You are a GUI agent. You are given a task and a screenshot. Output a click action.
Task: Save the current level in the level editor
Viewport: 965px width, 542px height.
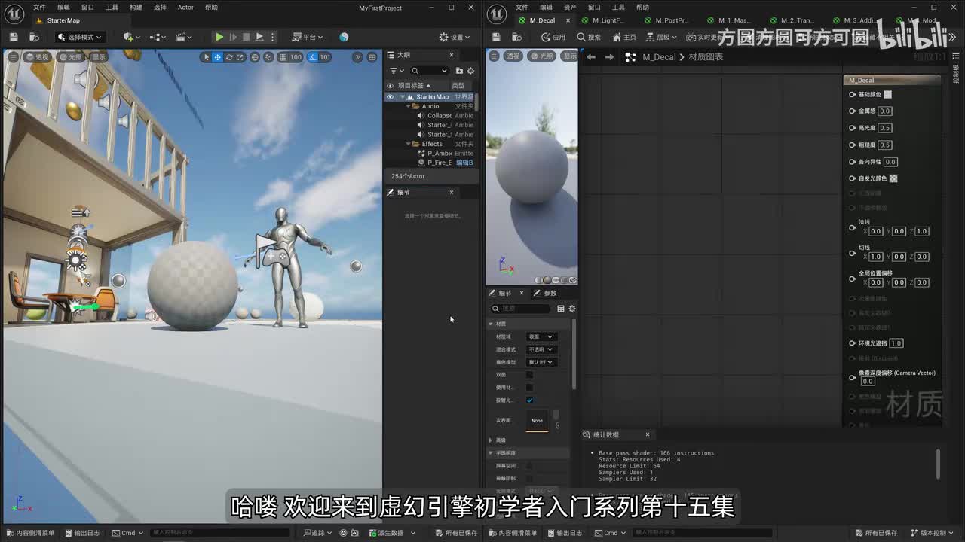click(14, 37)
